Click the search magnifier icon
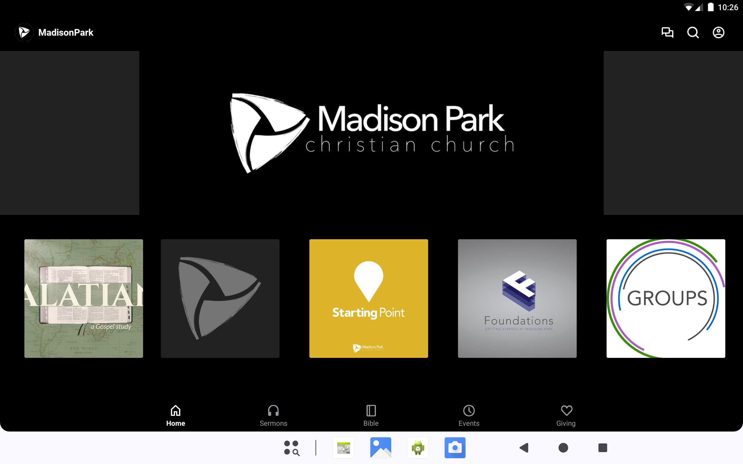The image size is (743, 464). (x=693, y=32)
